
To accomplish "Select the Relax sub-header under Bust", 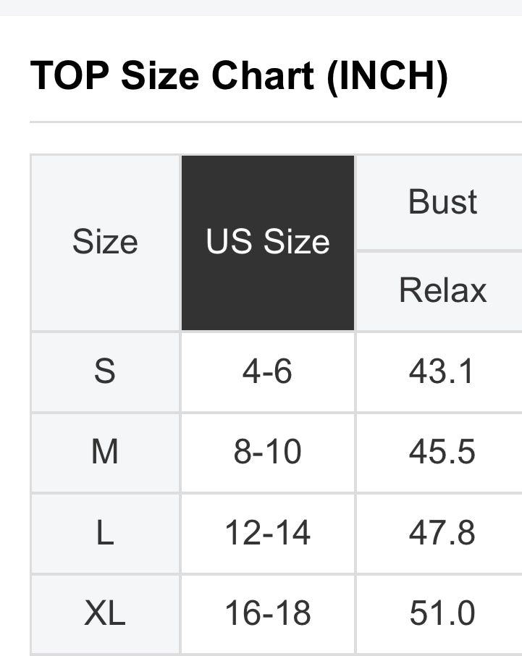I will point(442,290).
